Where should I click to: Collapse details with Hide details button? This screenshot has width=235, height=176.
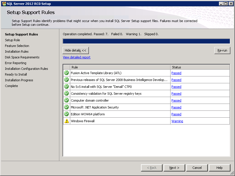click(76, 50)
